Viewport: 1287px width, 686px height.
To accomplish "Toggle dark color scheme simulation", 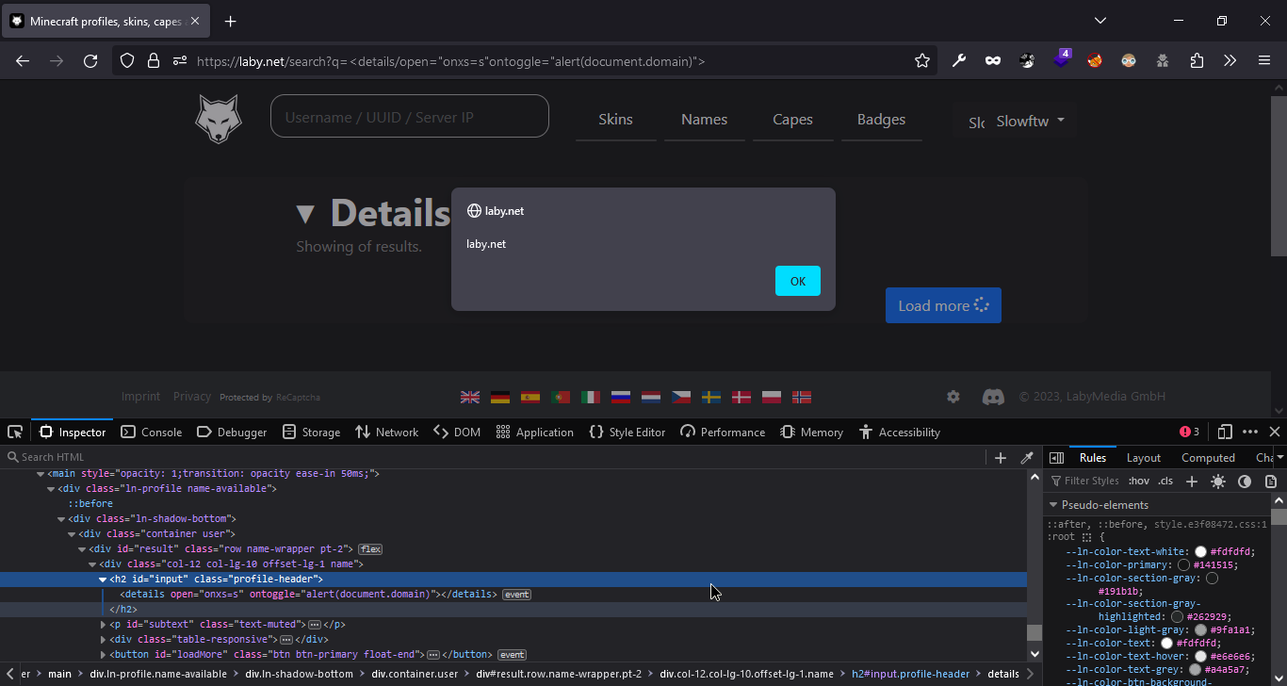I will pyautogui.click(x=1245, y=481).
